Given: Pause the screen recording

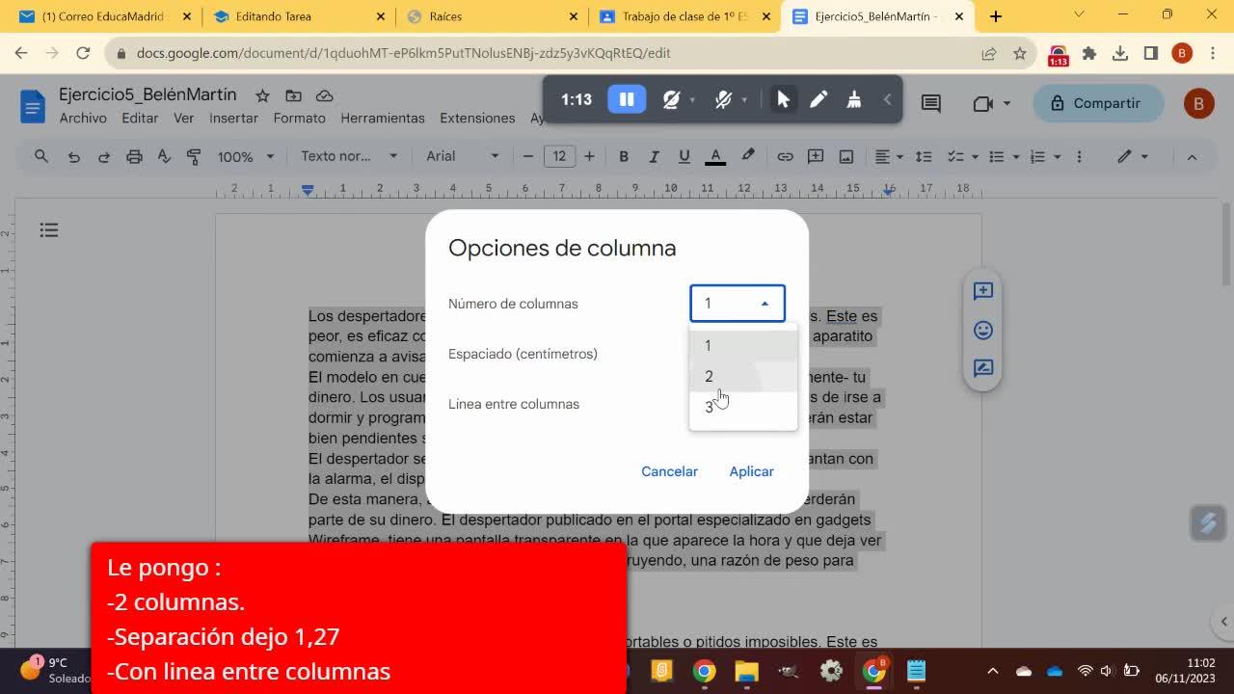Looking at the screenshot, I should (627, 99).
